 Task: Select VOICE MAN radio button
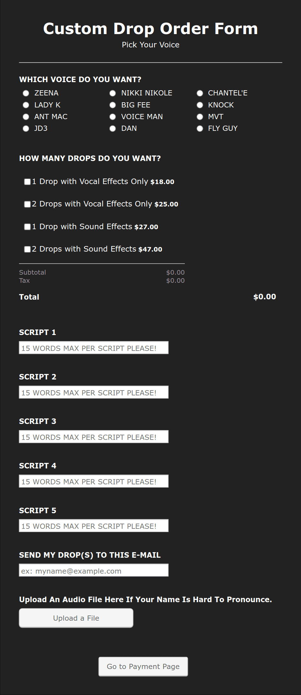coord(113,117)
